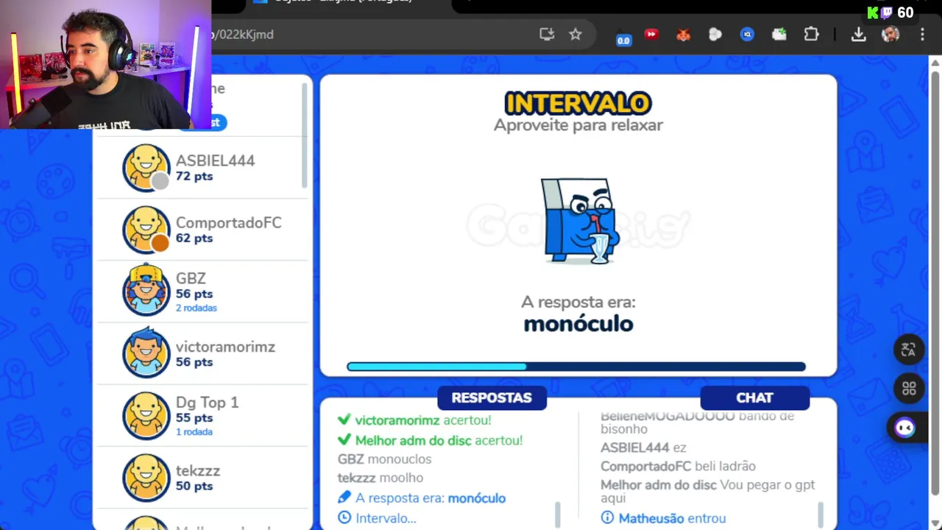Open the white folder with green plus extension
This screenshot has height=530, width=942.
click(x=779, y=35)
